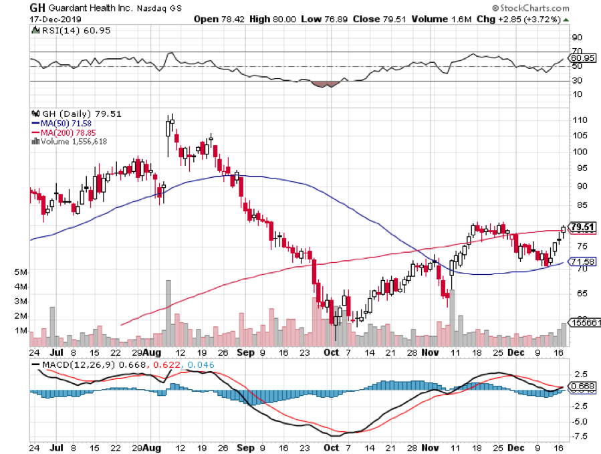Screen dimensions: 601x454
Task: Click the Oct label on the date axis under the MACD panel
Action: [x=331, y=448]
